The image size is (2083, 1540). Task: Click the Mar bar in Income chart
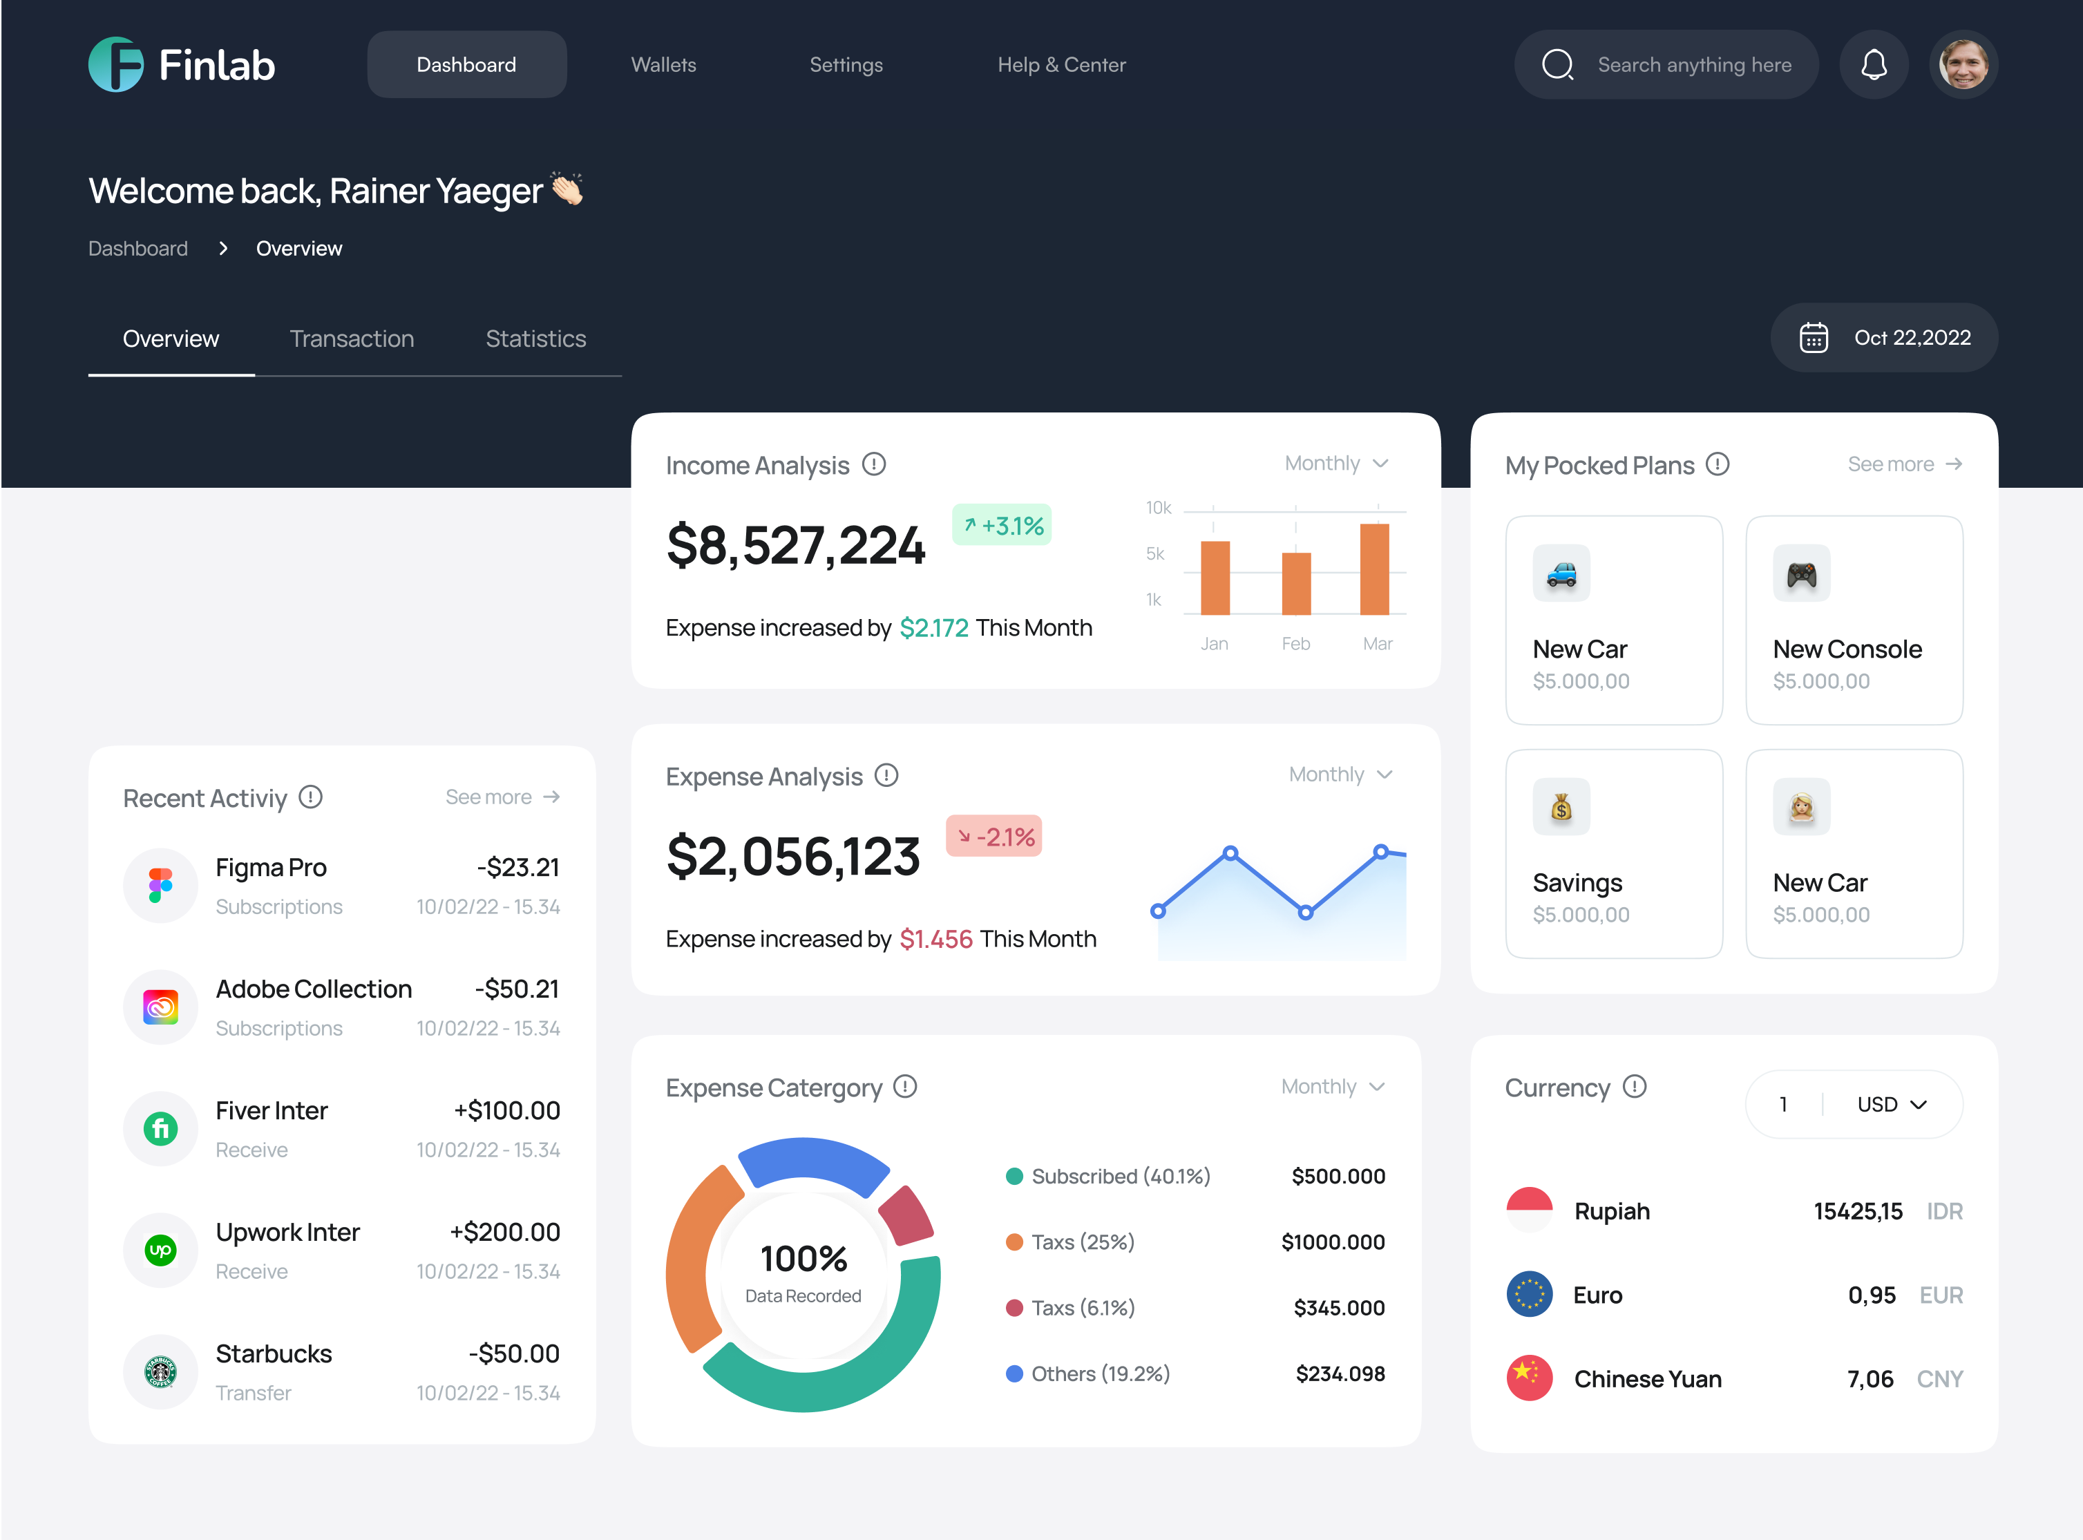[1375, 569]
